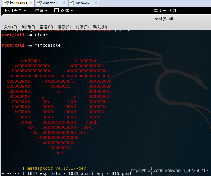The image size is (211, 176).
Task: Close the Windows7 tab
Action: pyautogui.click(x=96, y=3)
